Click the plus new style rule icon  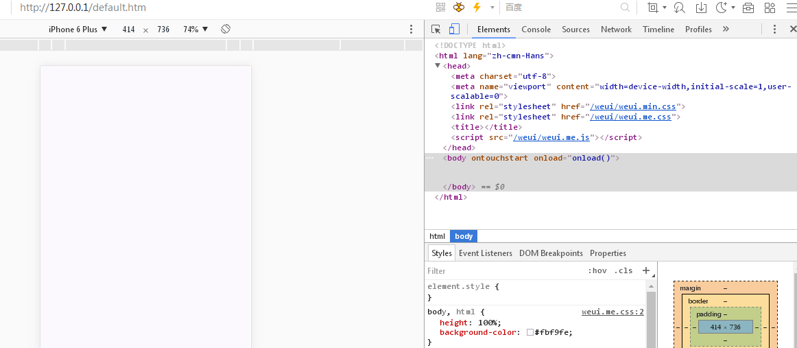(x=646, y=270)
